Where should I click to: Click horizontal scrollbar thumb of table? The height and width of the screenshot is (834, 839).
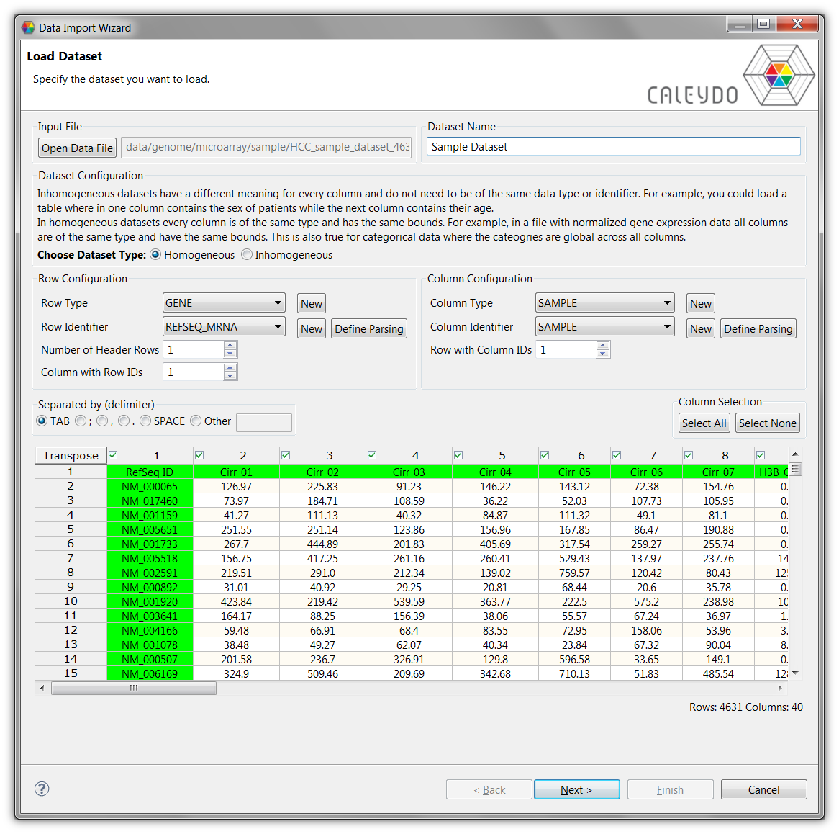pyautogui.click(x=134, y=688)
